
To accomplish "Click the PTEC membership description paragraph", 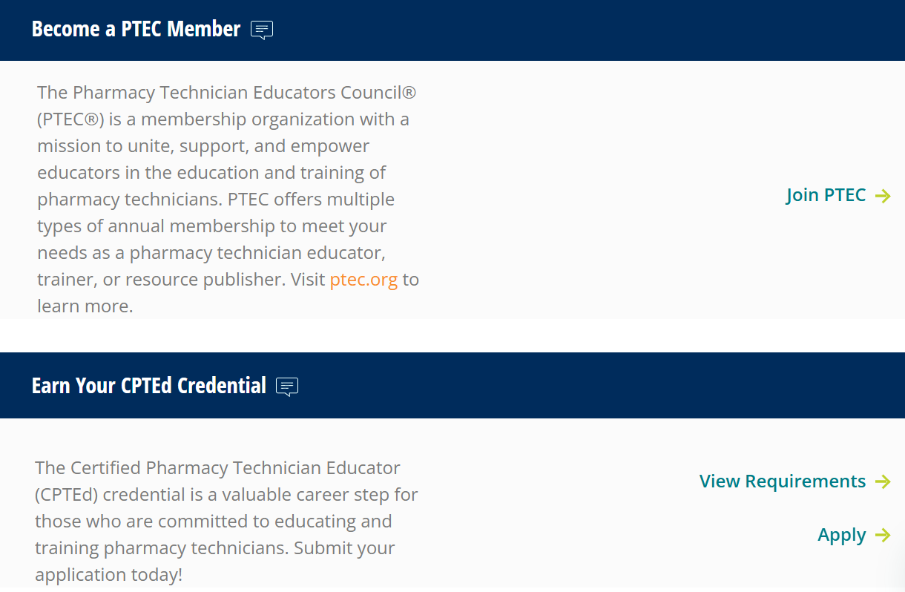I will [226, 198].
